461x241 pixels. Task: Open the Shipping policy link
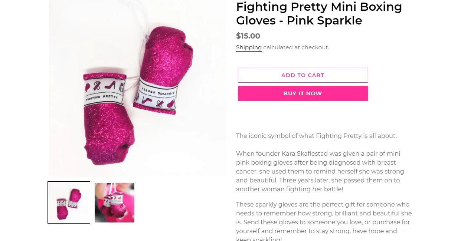(249, 47)
